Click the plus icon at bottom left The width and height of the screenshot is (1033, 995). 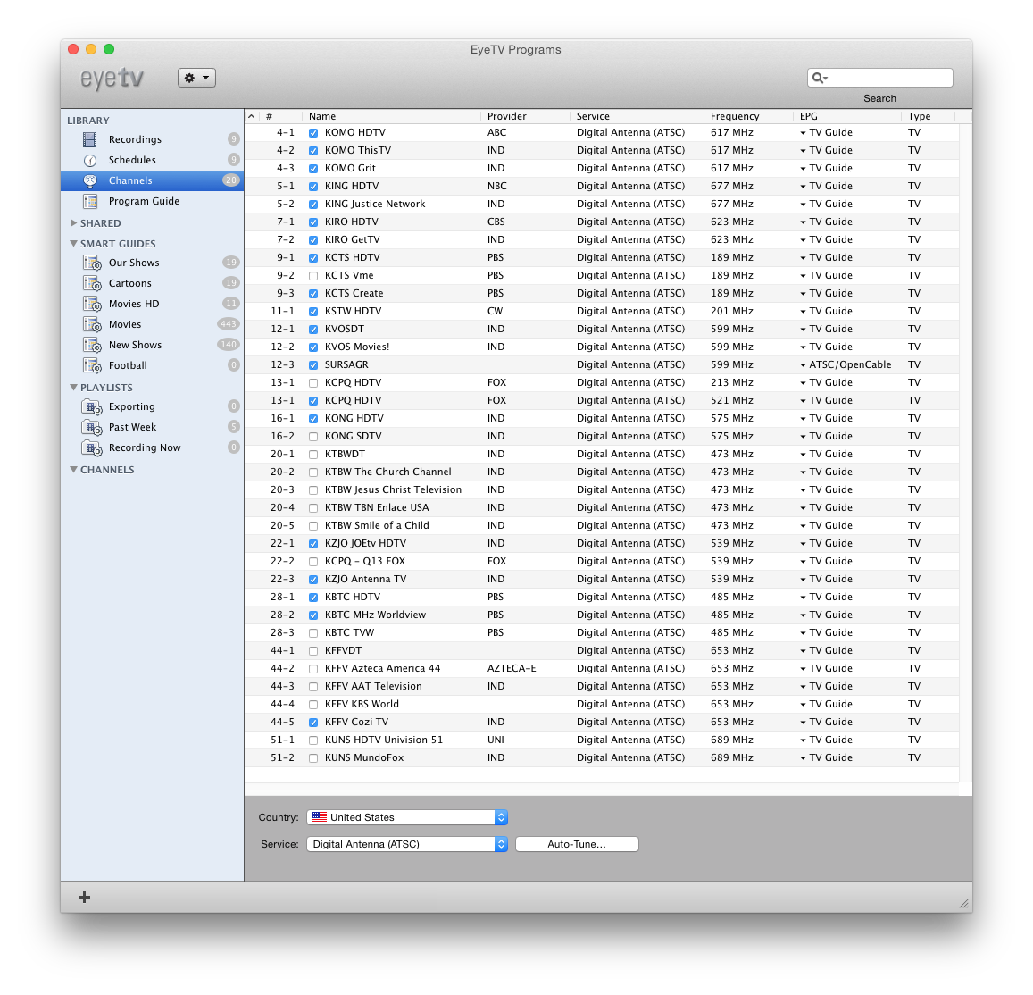[84, 897]
